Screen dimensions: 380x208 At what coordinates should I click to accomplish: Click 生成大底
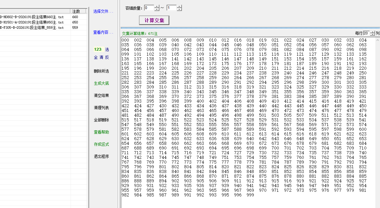coord(101,84)
